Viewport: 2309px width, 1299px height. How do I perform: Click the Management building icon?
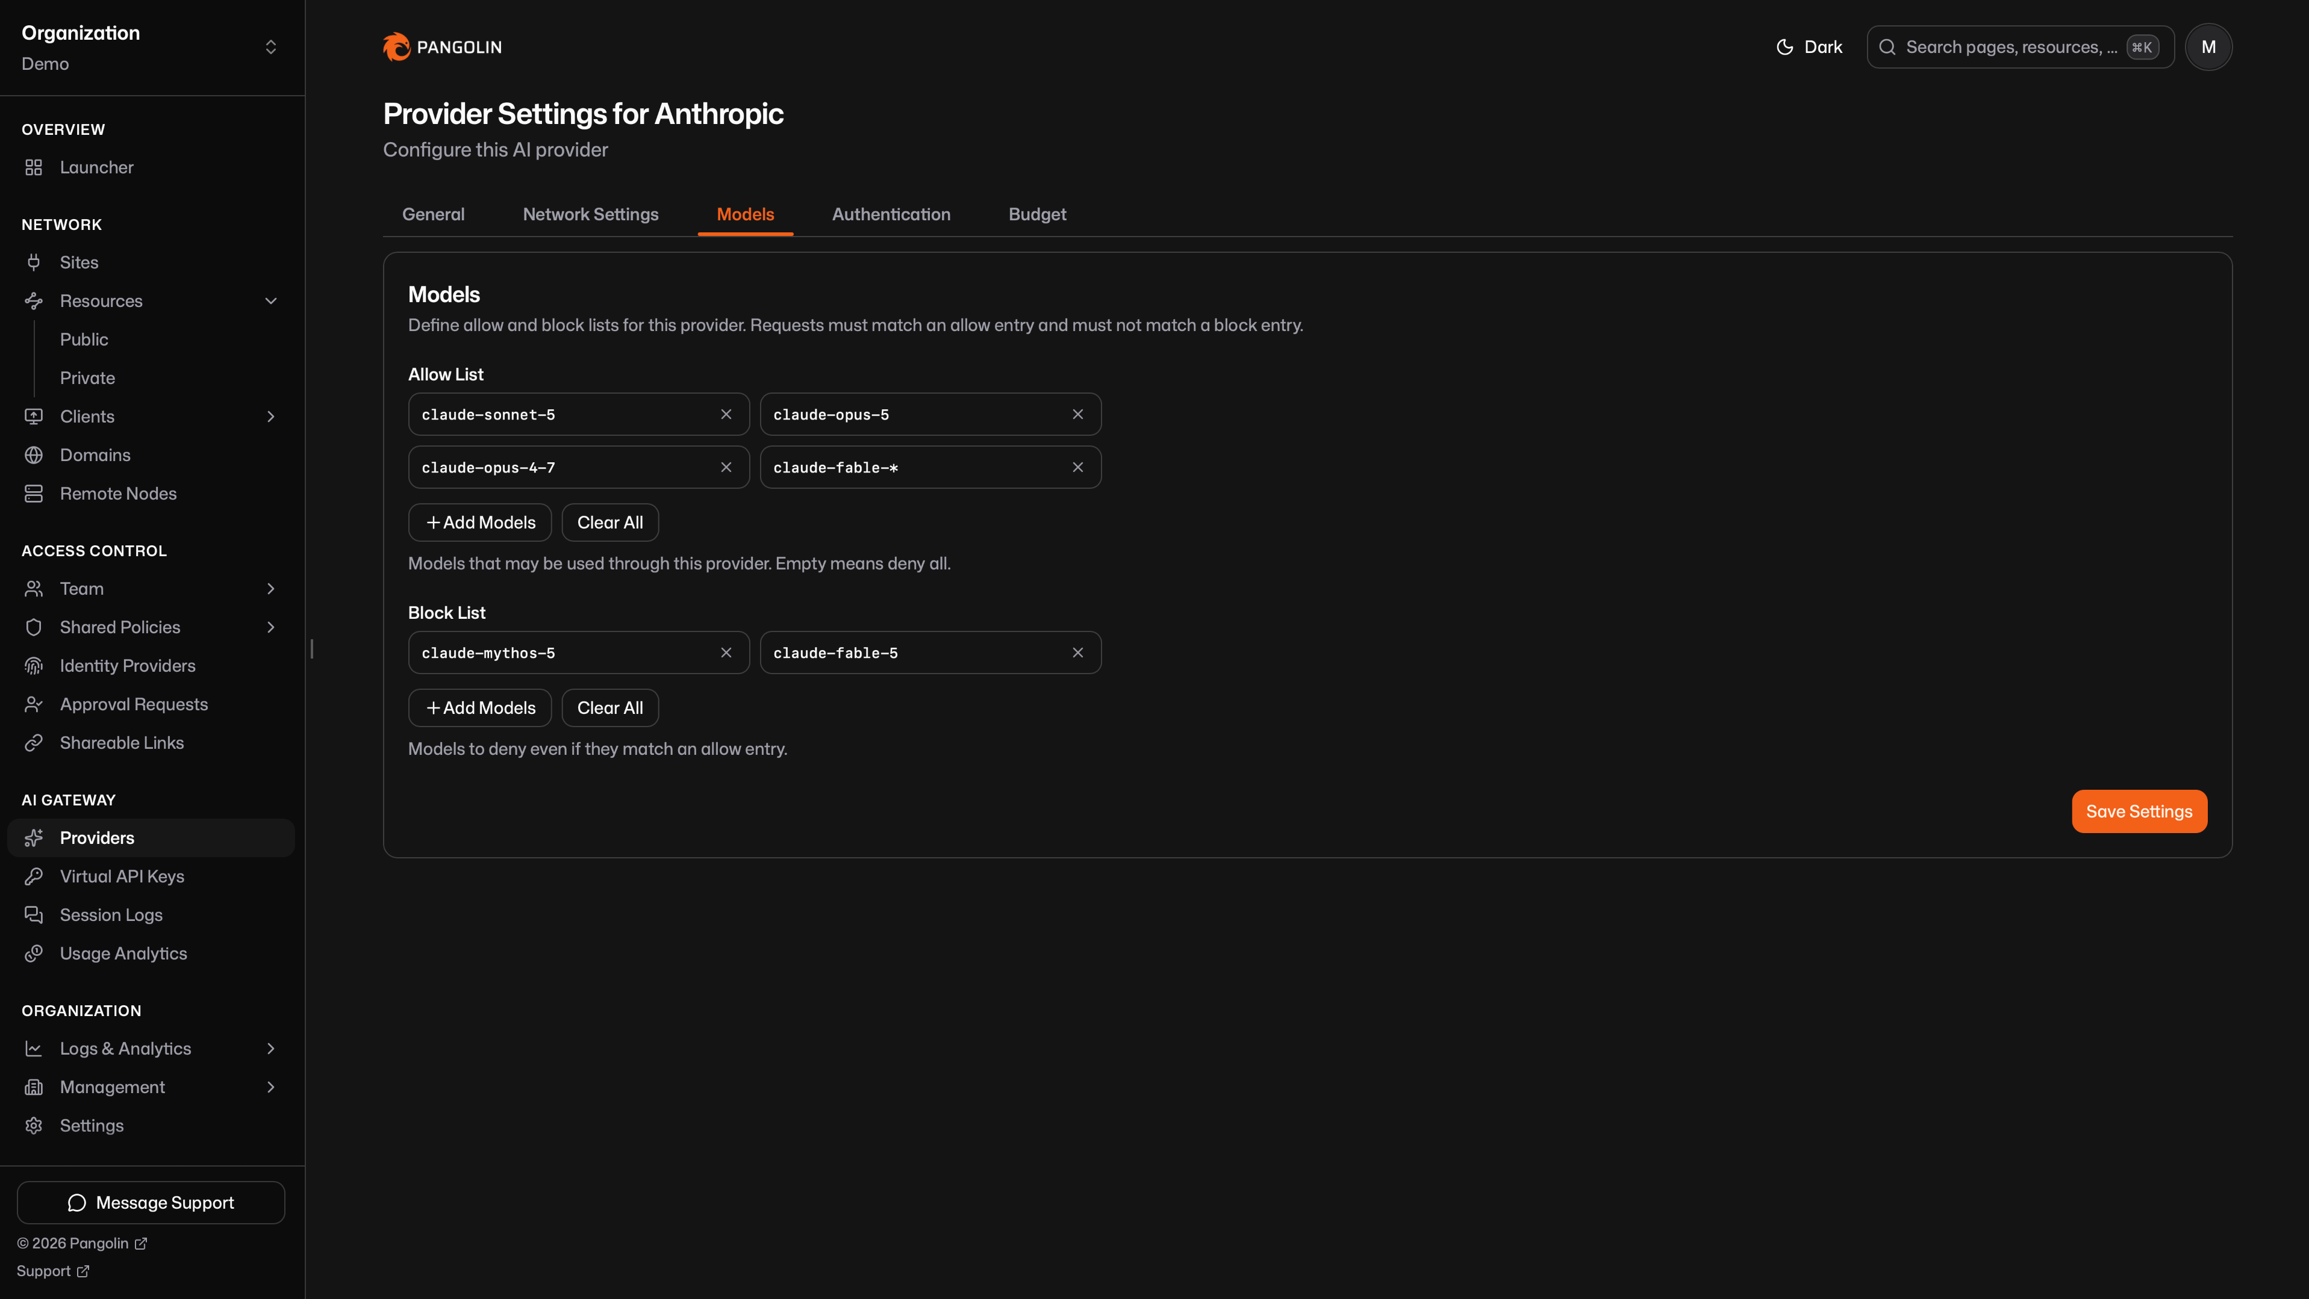coord(34,1087)
